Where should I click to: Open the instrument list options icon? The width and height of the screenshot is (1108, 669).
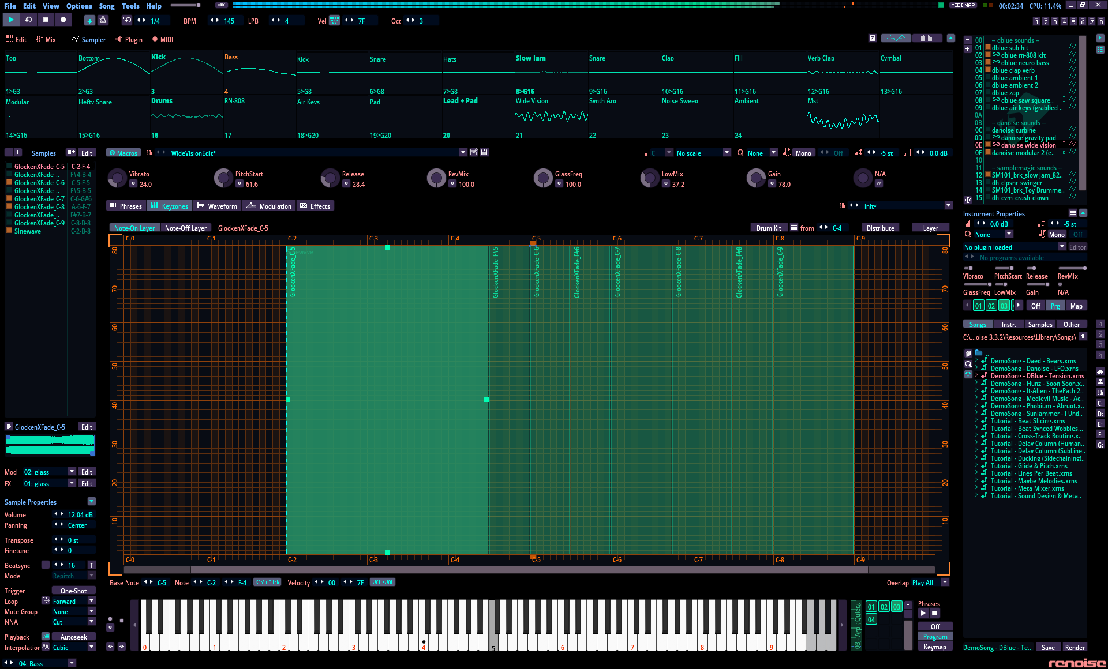tap(1073, 213)
